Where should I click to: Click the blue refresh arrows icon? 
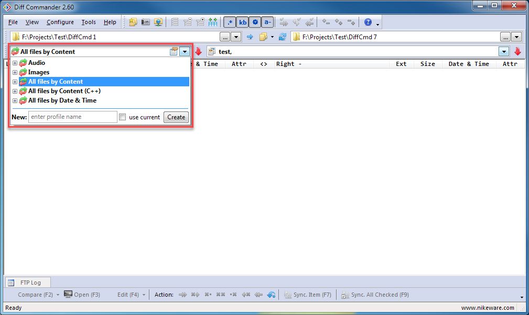coord(283,37)
